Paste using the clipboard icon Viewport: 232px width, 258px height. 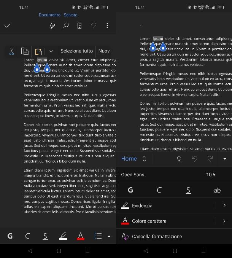click(x=38, y=51)
